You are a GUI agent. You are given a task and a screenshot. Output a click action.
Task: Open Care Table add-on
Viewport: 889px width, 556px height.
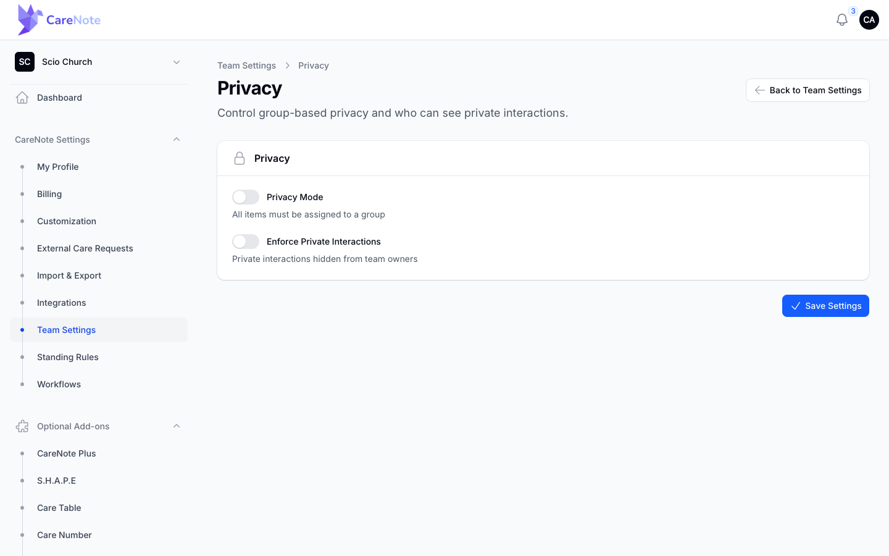99,508
